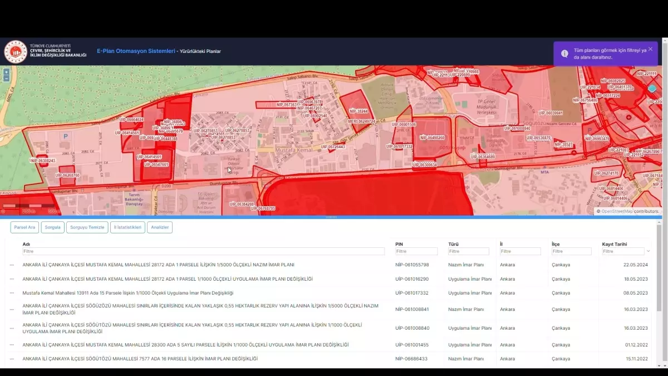
Task: Click the map zoom-out minus icon
Action: click(x=6, y=79)
